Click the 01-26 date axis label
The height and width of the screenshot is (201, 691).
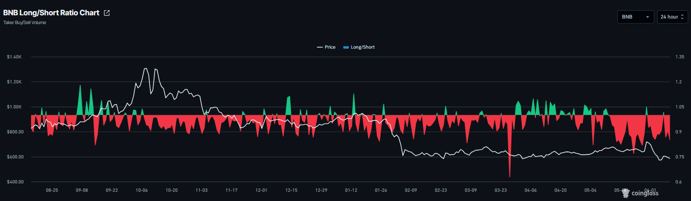(381, 190)
